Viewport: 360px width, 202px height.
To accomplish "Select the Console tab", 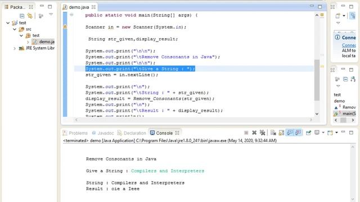I will (161, 133).
